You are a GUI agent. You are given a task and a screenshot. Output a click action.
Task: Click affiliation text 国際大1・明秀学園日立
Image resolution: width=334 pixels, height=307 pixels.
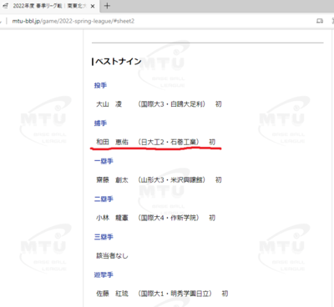pos(175,294)
